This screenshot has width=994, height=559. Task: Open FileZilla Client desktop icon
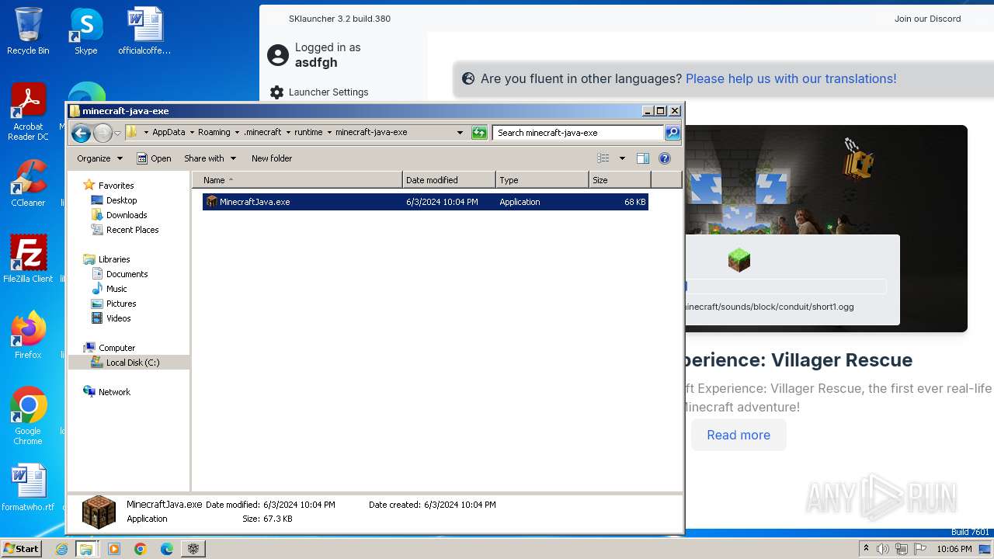click(x=28, y=259)
